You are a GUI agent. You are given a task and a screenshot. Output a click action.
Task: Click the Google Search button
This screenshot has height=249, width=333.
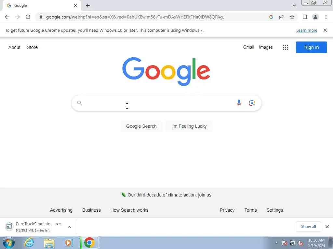pyautogui.click(x=141, y=126)
